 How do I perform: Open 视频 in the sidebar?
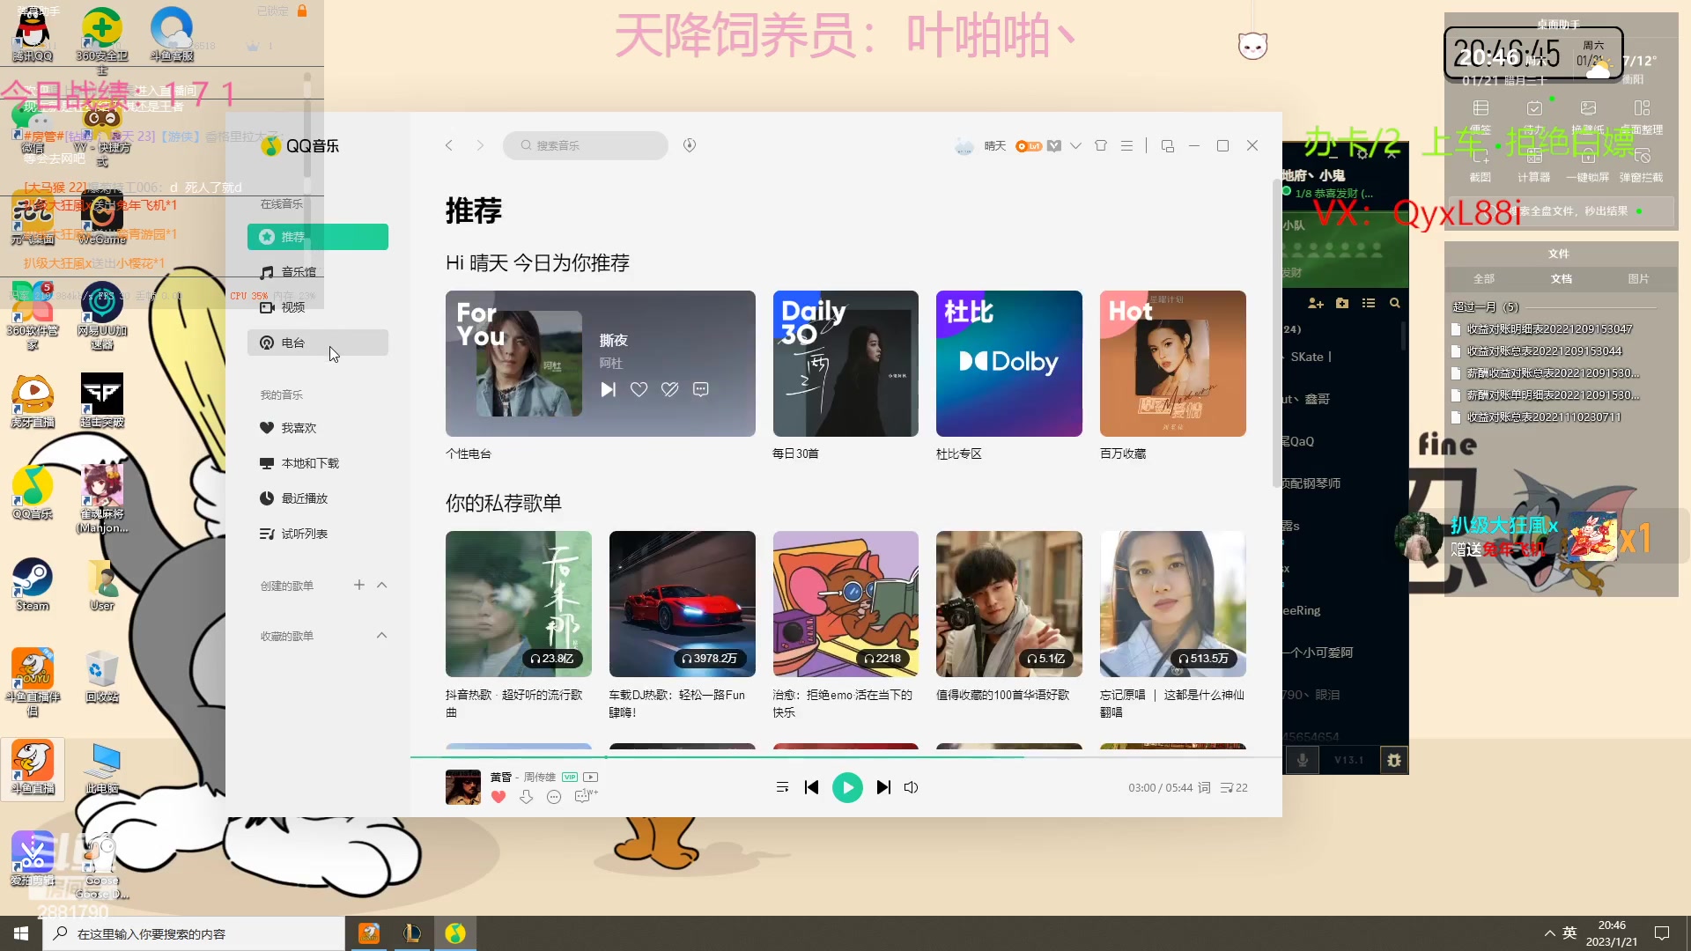(x=318, y=307)
